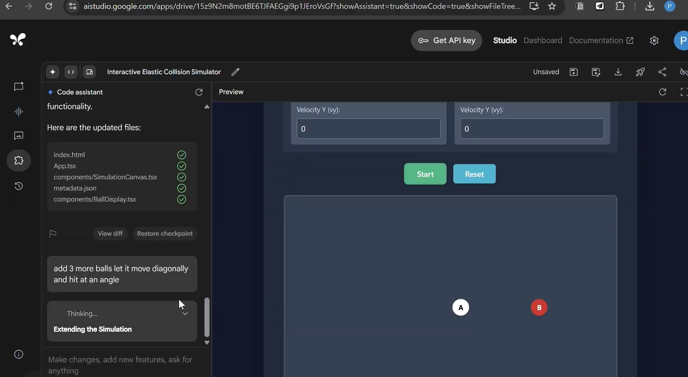Viewport: 688px width, 377px height.
Task: Share the project with the share icon
Action: pos(662,72)
